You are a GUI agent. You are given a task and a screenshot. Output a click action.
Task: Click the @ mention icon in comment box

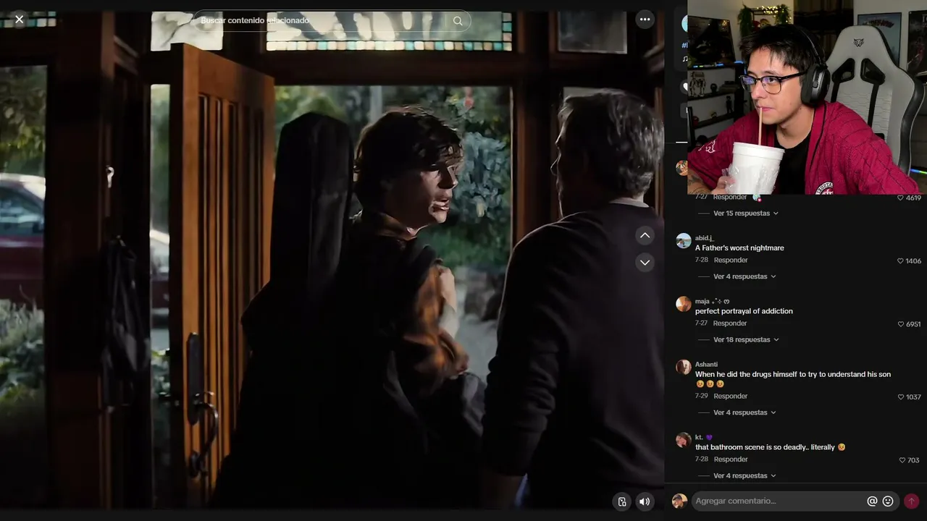coord(872,501)
